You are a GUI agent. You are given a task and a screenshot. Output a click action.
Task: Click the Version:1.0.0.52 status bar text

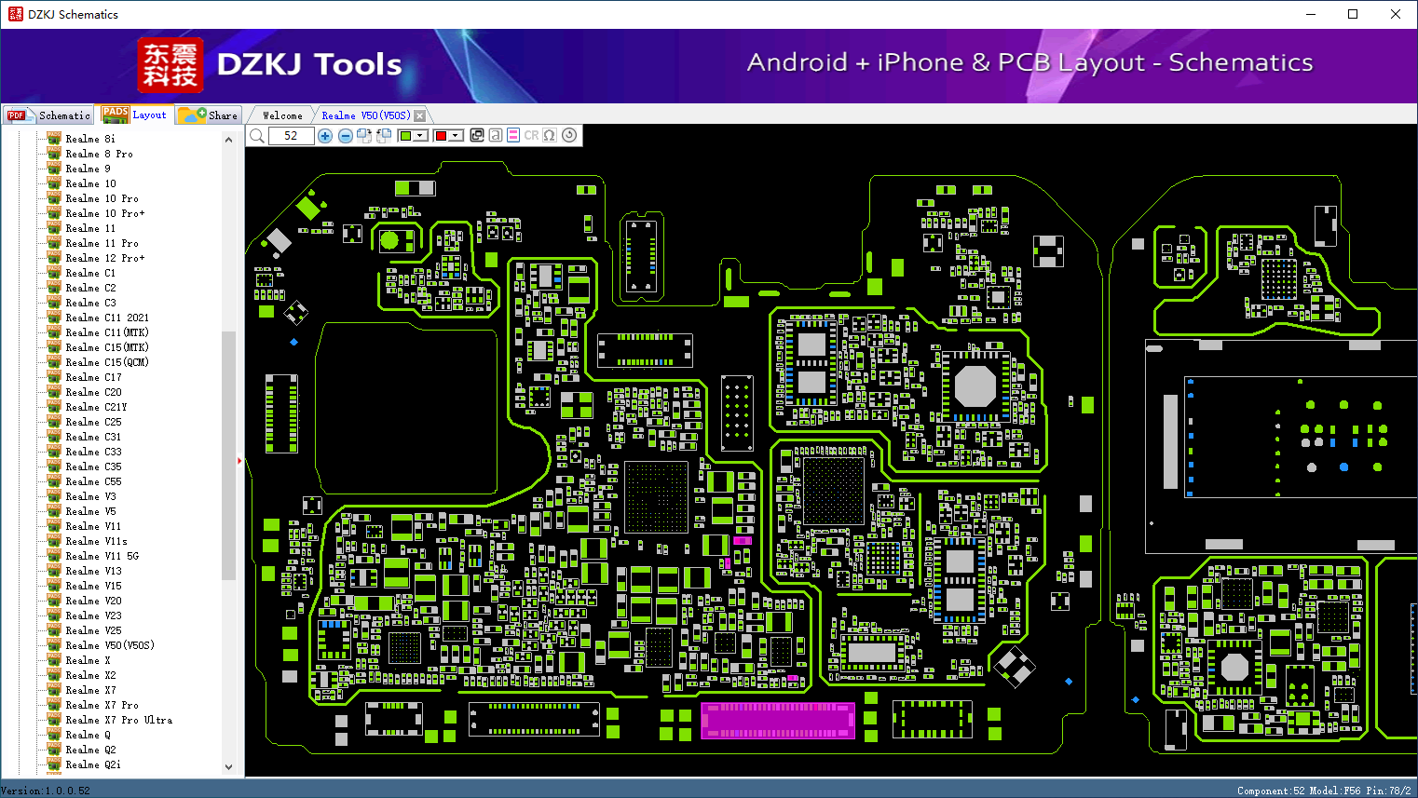tap(46, 791)
